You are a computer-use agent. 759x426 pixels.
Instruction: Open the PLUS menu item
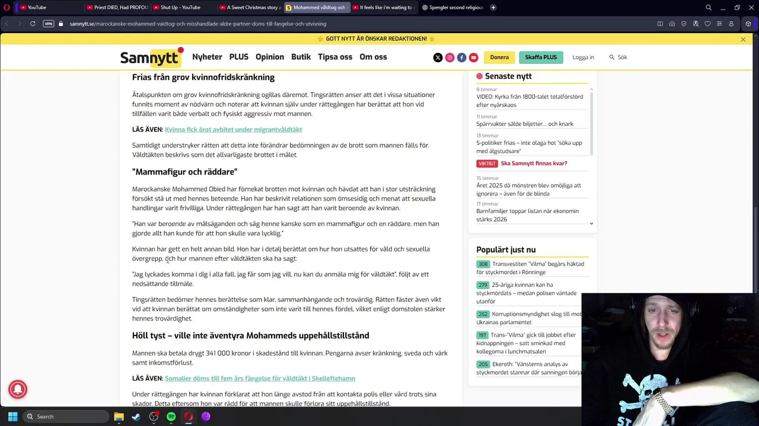(239, 57)
